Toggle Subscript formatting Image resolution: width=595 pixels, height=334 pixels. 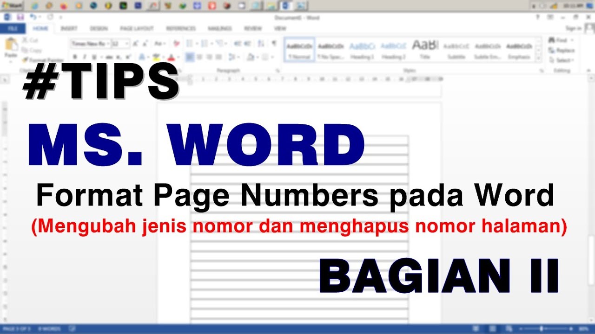click(118, 57)
